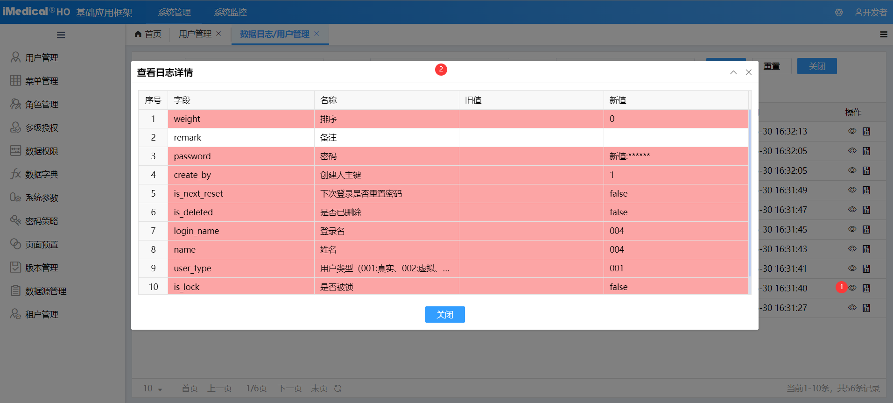
Task: Select the create_by field cell
Action: 241,175
